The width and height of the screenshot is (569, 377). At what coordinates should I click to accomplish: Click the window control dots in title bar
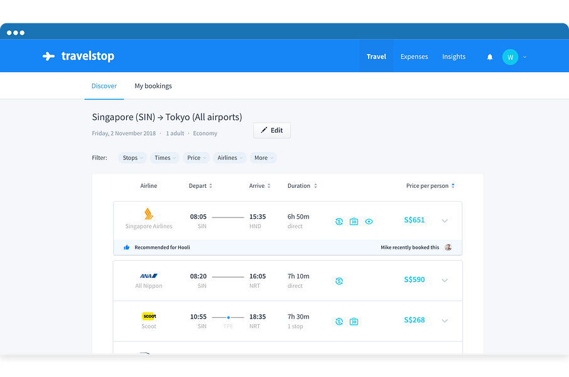[16, 33]
